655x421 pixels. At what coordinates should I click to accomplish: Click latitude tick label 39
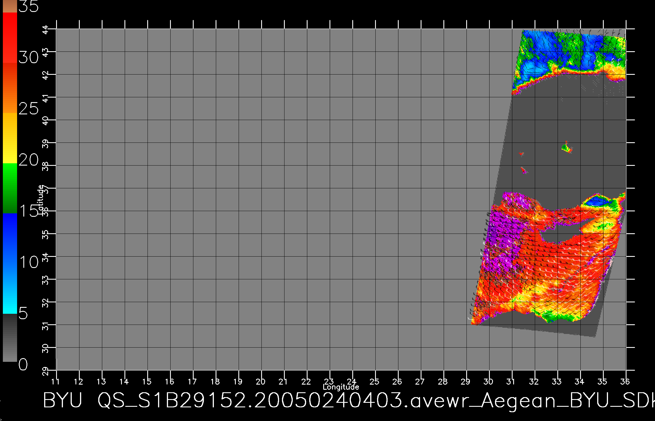coord(45,143)
